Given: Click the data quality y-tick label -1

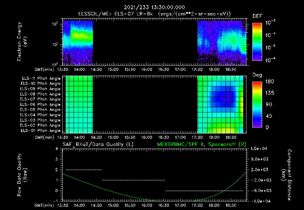Looking at the screenshot, I should pyautogui.click(x=56, y=201).
